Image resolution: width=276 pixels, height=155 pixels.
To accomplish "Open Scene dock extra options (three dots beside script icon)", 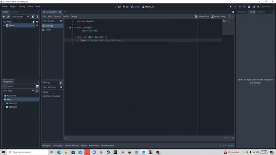I will 38,16.
